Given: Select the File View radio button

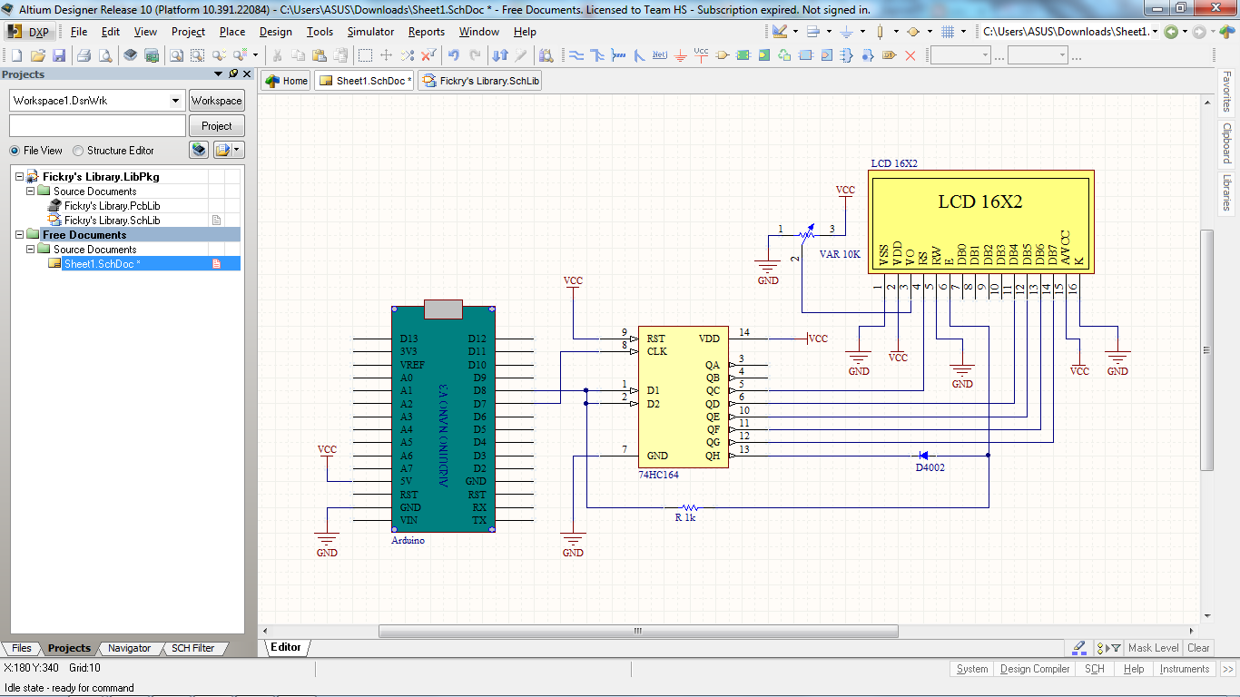Looking at the screenshot, I should click(x=16, y=151).
